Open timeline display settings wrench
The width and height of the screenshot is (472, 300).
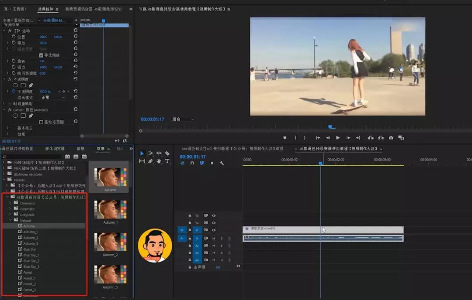tap(222, 163)
